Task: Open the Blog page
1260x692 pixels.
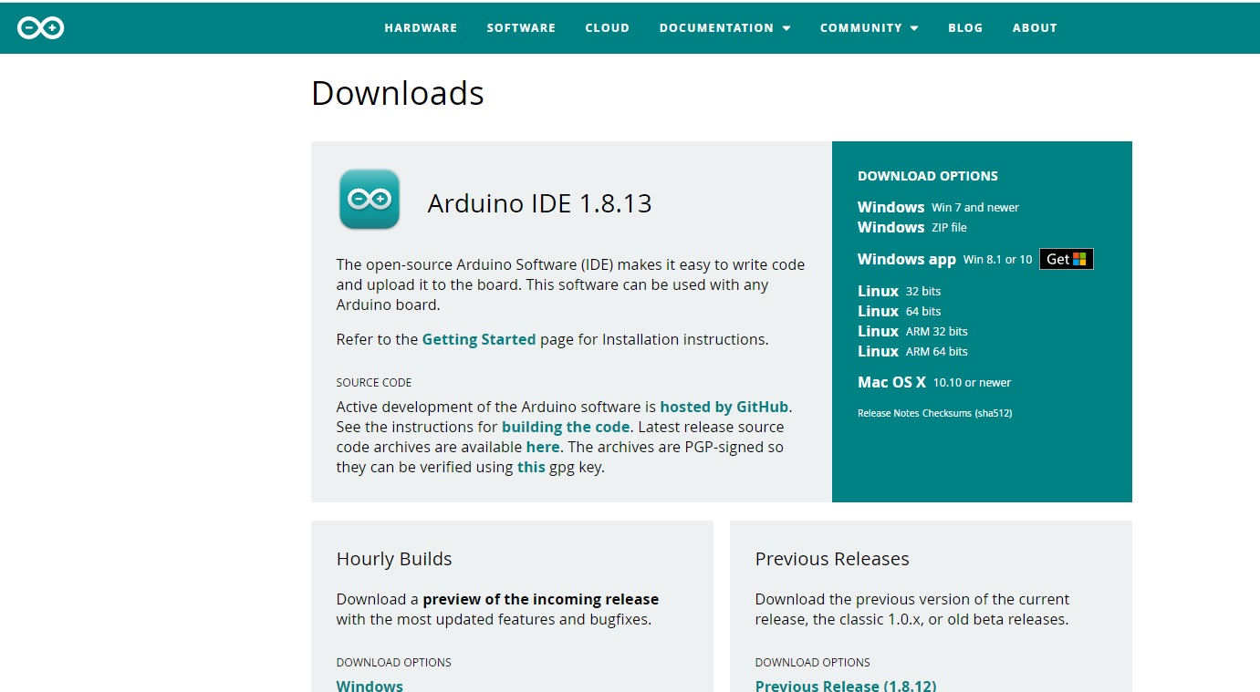Action: (x=965, y=28)
